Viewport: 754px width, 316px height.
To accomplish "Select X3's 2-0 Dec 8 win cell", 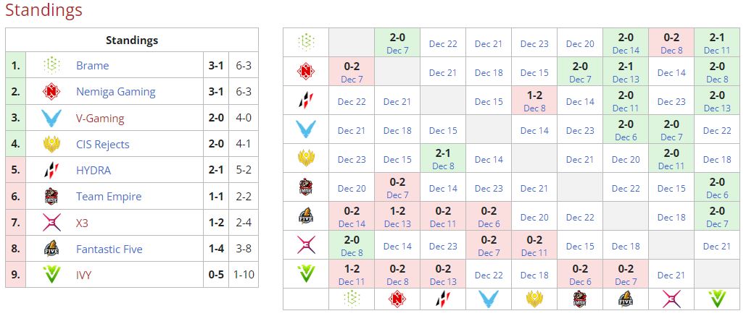I will (x=352, y=246).
